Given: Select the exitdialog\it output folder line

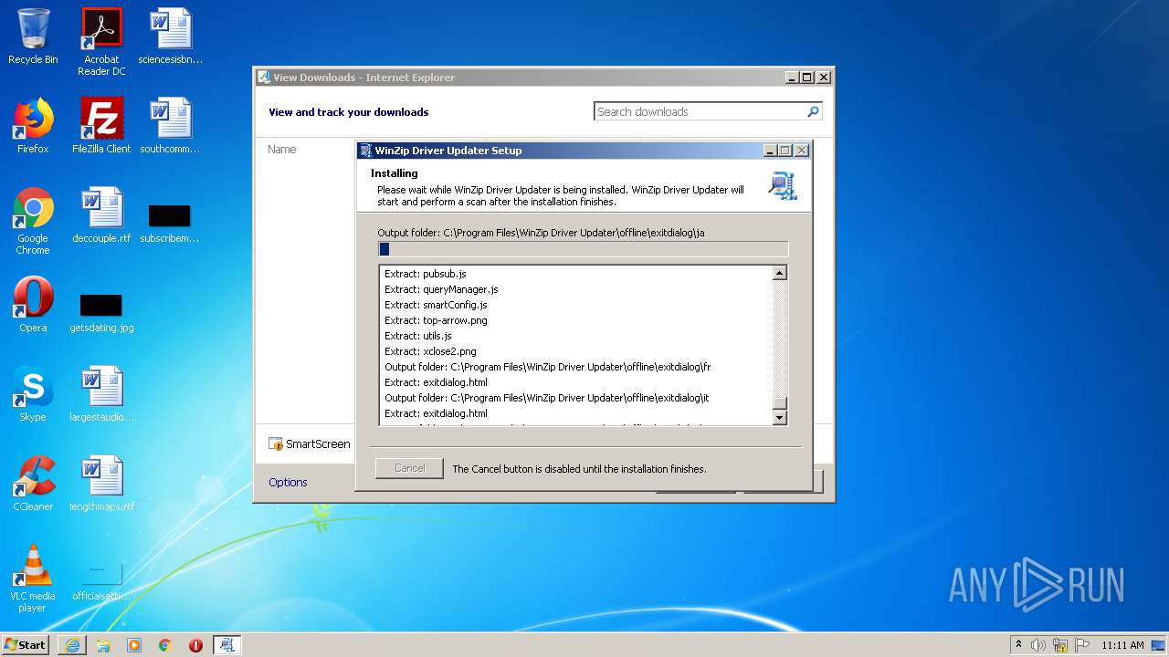Looking at the screenshot, I should click(547, 398).
